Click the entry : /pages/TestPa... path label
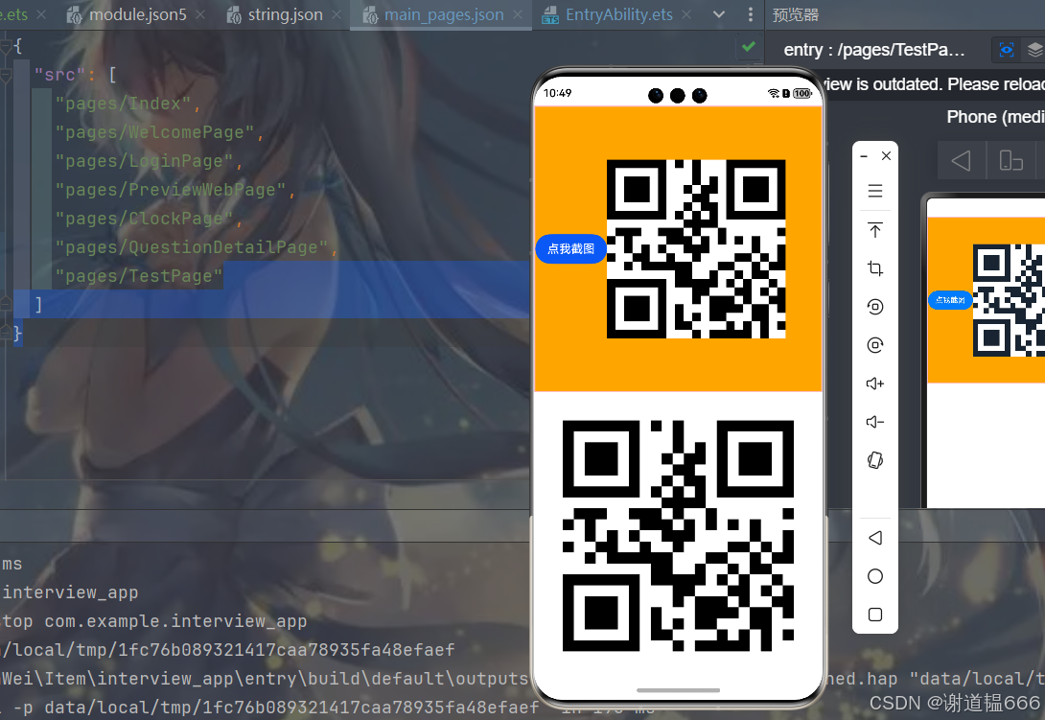The height and width of the screenshot is (720, 1045). [873, 50]
